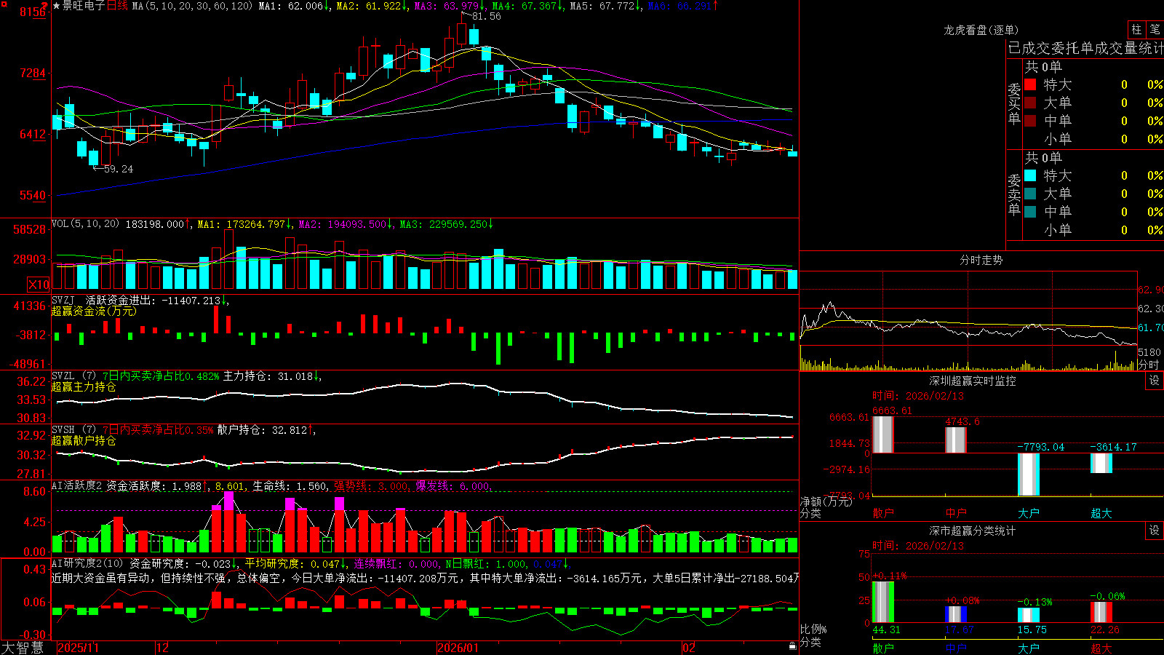The height and width of the screenshot is (655, 1164).
Task: Click the star icon before 景旺电子
Action: click(x=56, y=6)
